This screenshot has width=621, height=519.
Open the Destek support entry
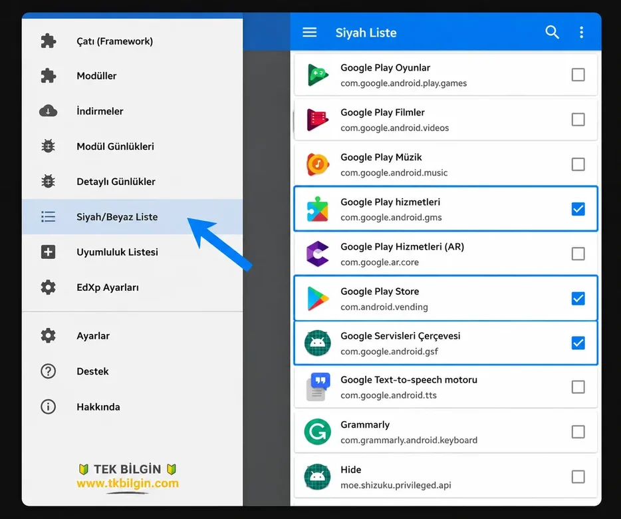tap(132, 371)
